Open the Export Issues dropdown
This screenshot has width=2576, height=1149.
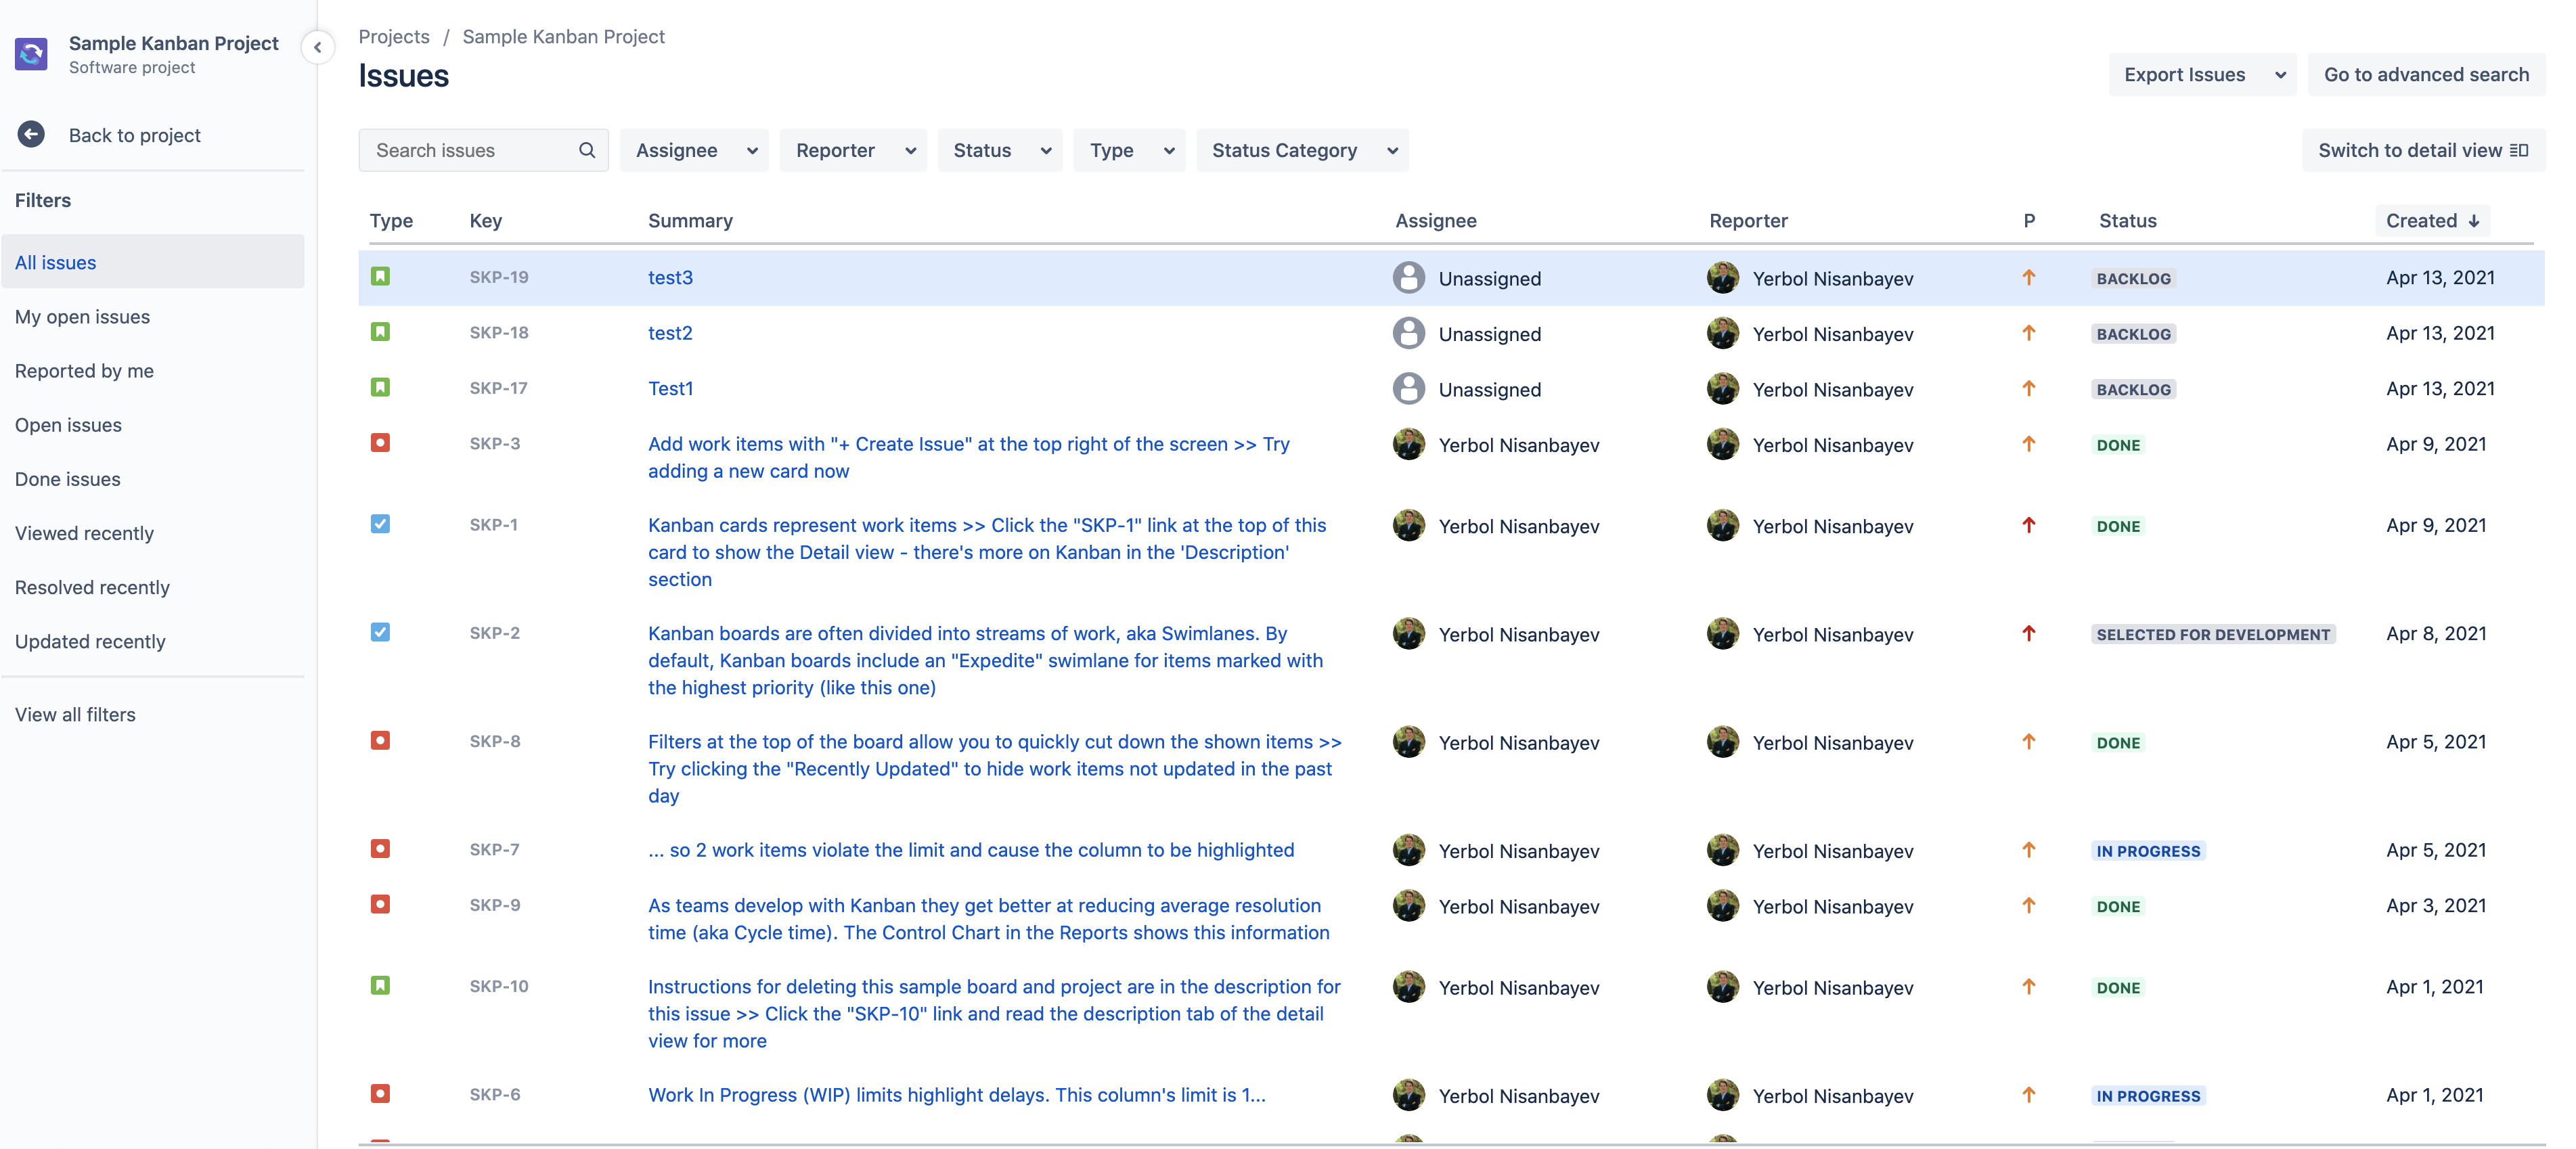pos(2201,74)
